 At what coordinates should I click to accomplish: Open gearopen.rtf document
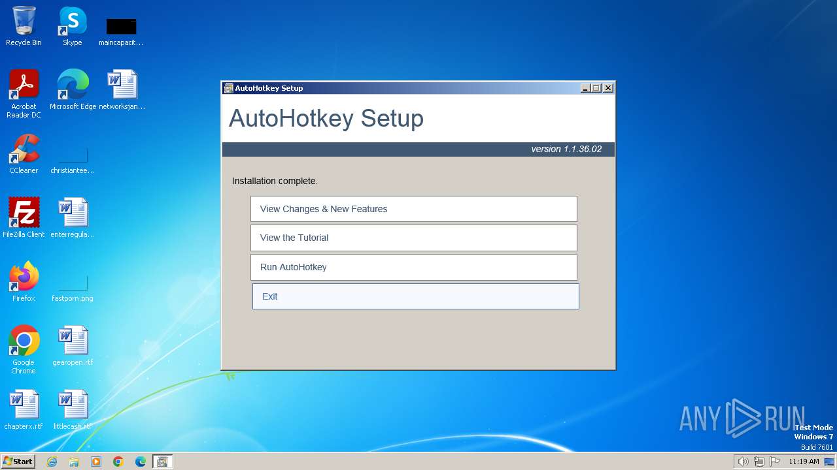coord(73,346)
